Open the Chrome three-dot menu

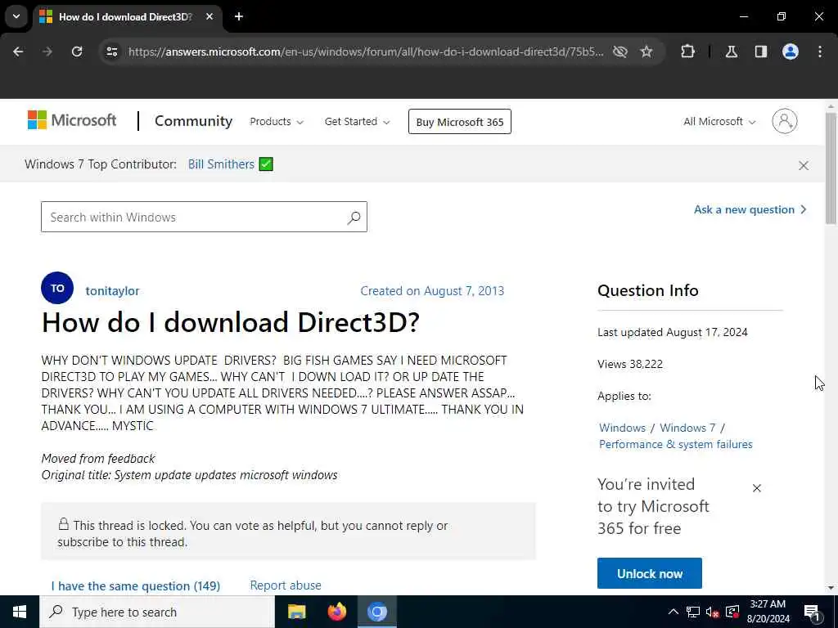(x=820, y=52)
